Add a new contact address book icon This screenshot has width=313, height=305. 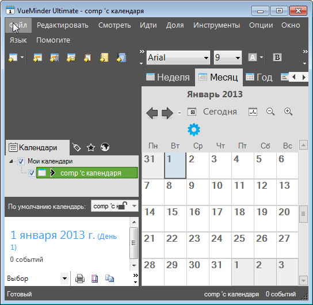click(x=121, y=58)
